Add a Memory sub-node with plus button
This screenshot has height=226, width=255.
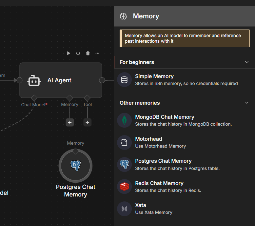point(69,122)
